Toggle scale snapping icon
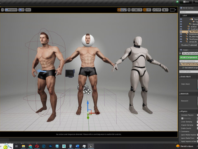The image size is (198, 149). [x=154, y=10]
